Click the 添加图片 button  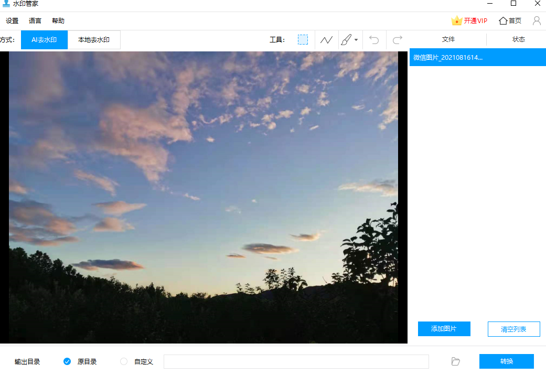pyautogui.click(x=444, y=329)
